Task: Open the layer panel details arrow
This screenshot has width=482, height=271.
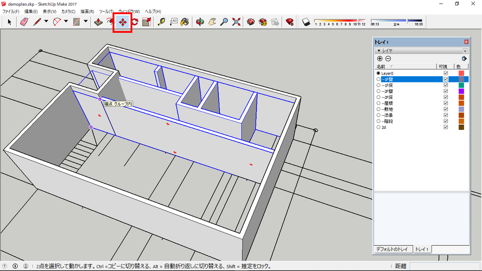Action: 464,59
